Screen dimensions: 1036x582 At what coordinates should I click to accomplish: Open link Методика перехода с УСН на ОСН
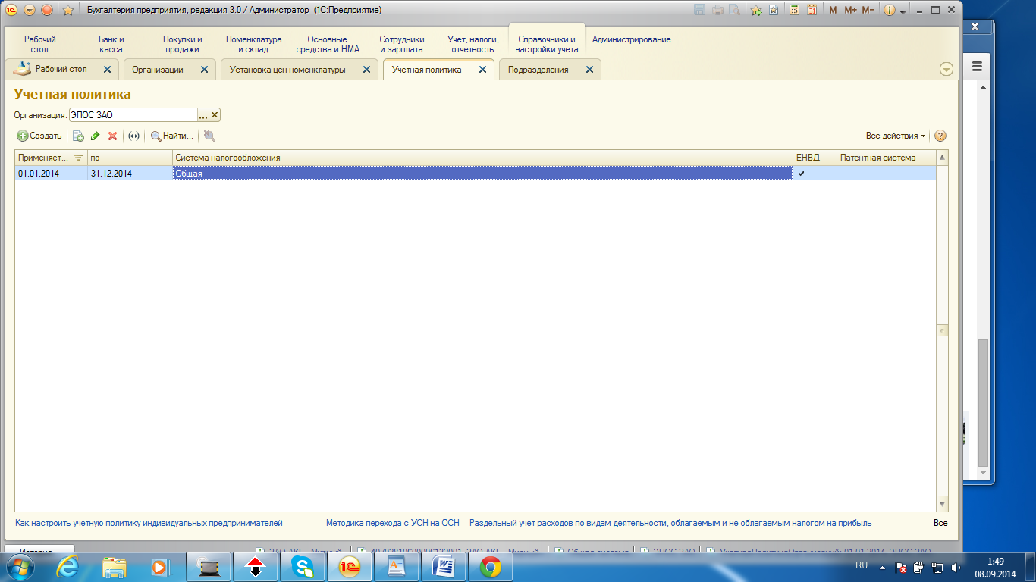393,523
